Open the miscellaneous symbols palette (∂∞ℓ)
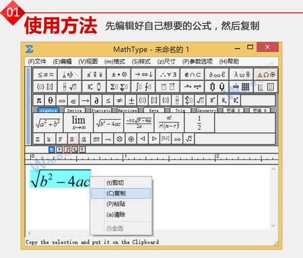This screenshot has width=303, height=258. point(217,74)
